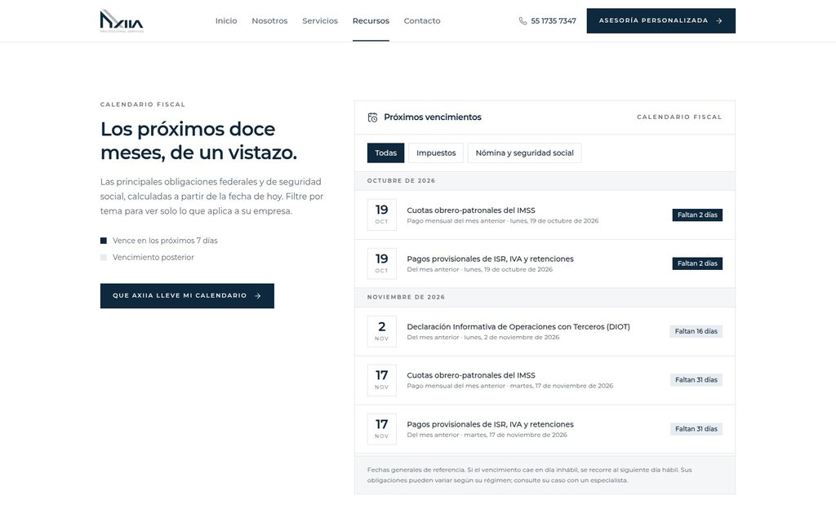Click Que Axiia lleve mi calendario
This screenshot has height=522, width=836.
point(187,295)
